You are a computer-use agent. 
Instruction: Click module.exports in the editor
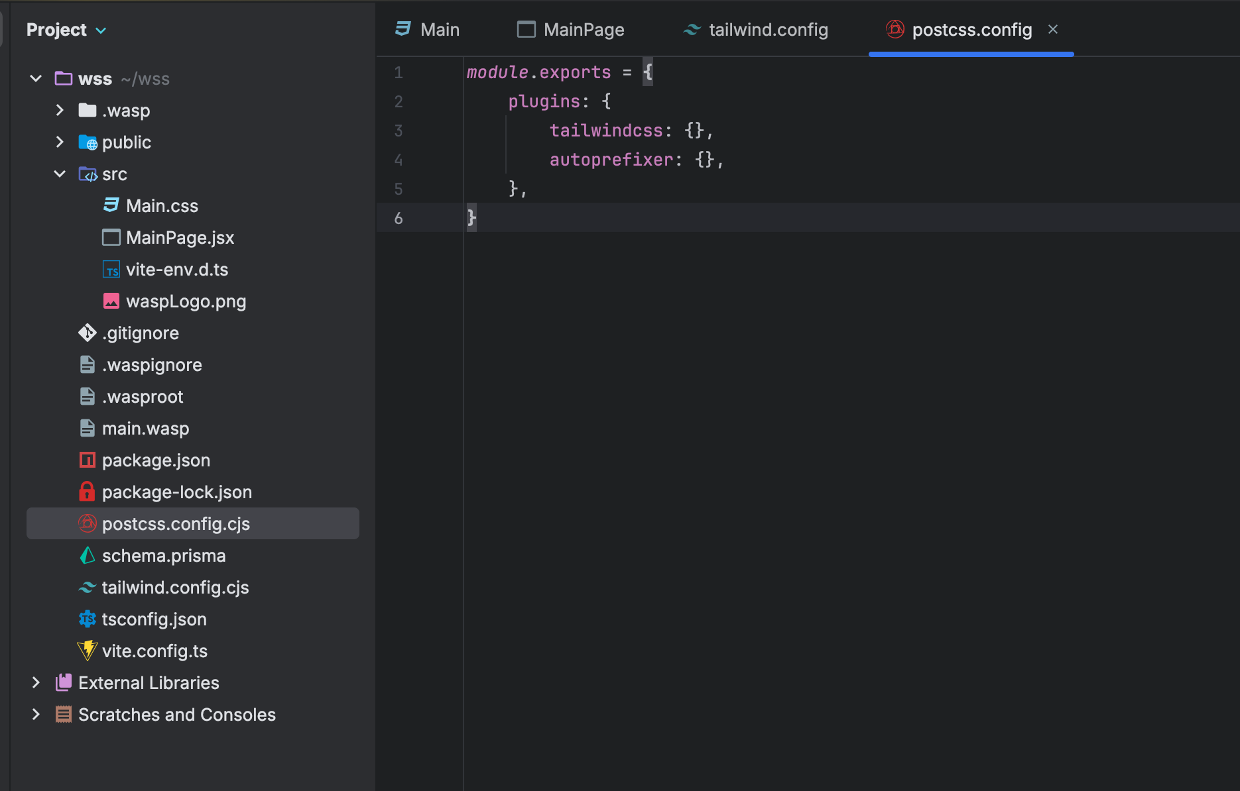point(538,72)
